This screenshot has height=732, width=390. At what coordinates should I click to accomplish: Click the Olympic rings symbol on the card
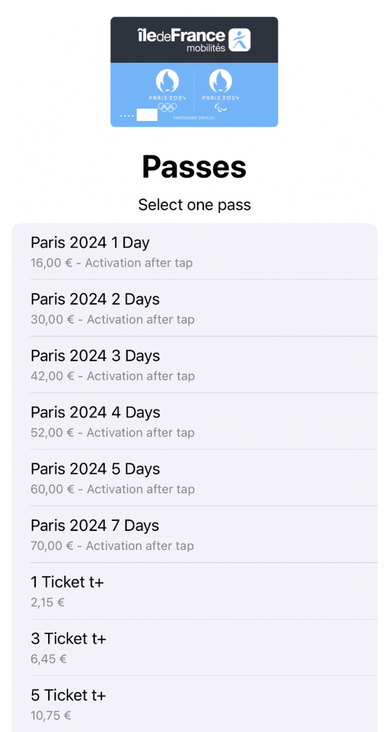pos(168,107)
